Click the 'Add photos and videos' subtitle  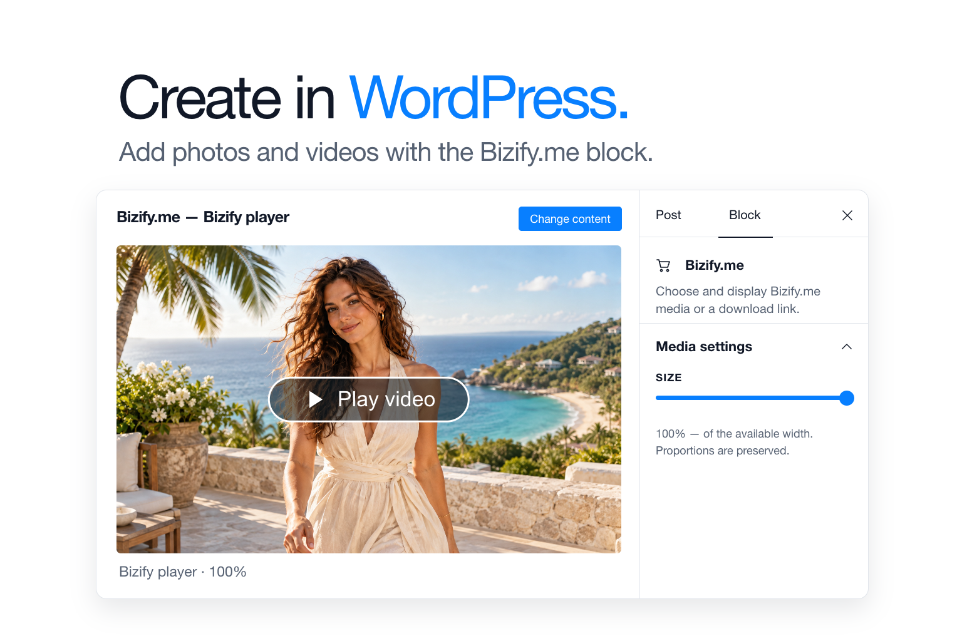click(386, 152)
